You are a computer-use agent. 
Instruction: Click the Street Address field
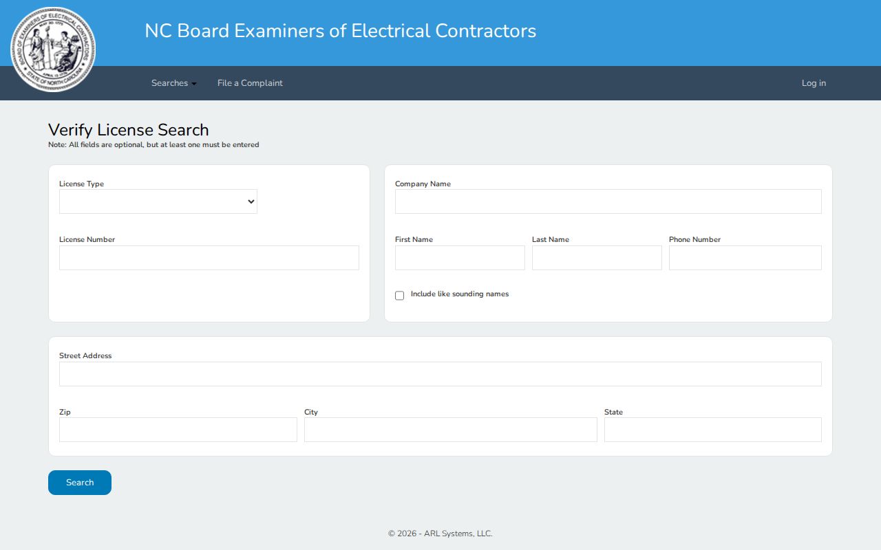[x=440, y=374]
